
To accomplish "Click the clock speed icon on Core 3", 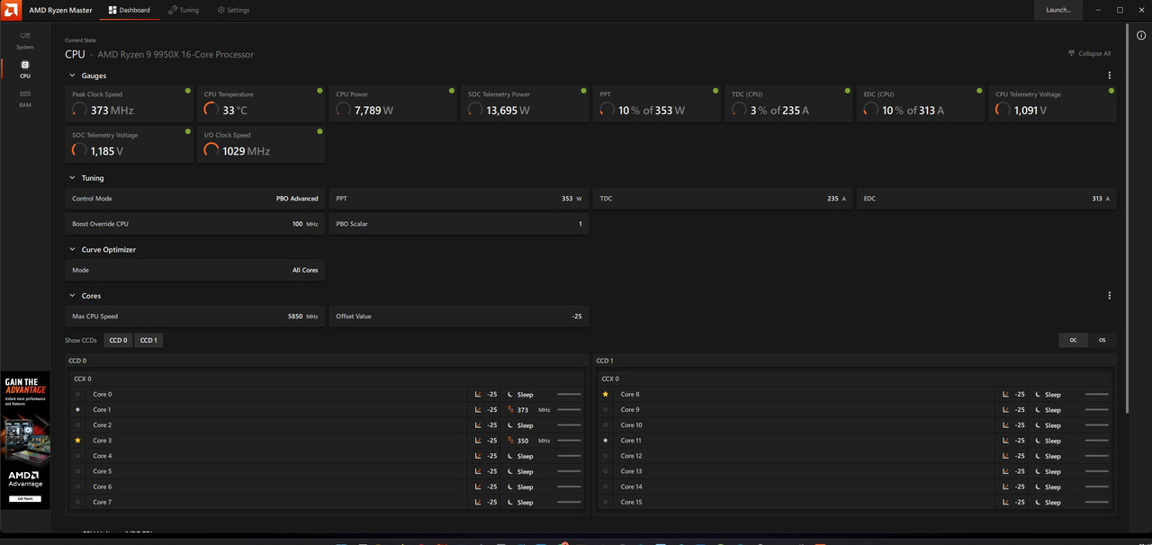I will coord(510,441).
